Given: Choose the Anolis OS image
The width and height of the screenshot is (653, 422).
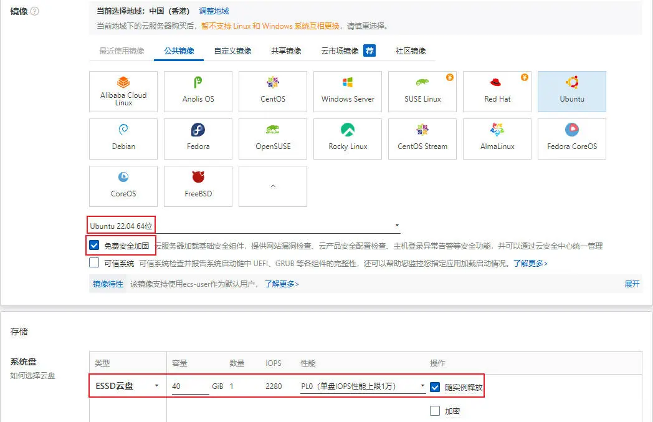Looking at the screenshot, I should pos(198,92).
